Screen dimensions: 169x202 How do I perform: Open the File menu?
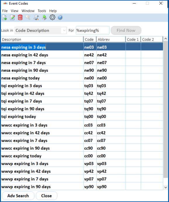coord(5,11)
